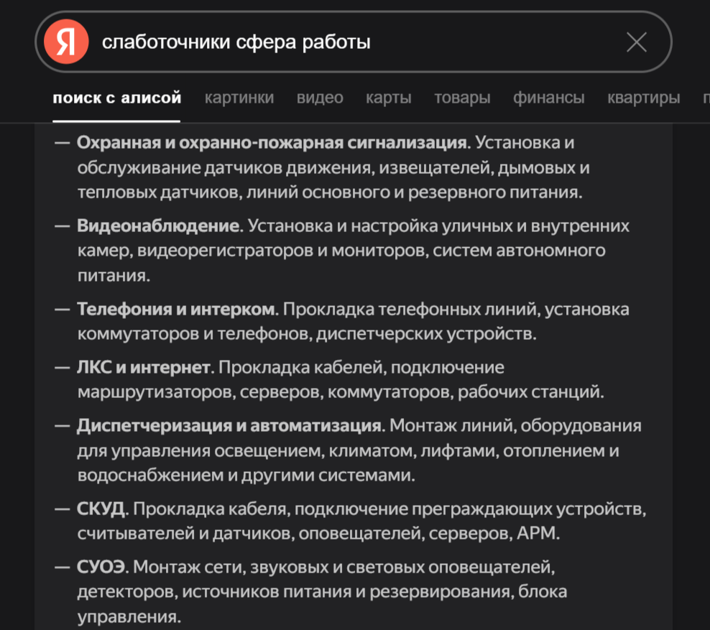This screenshot has height=630, width=710.
Task: Click the phrase 'считывателей и датчиков, оповещателей'
Action: (x=249, y=533)
